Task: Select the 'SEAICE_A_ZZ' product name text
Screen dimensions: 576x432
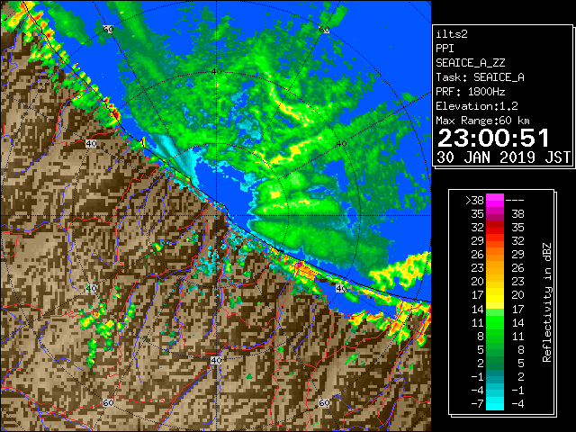Action: click(471, 63)
